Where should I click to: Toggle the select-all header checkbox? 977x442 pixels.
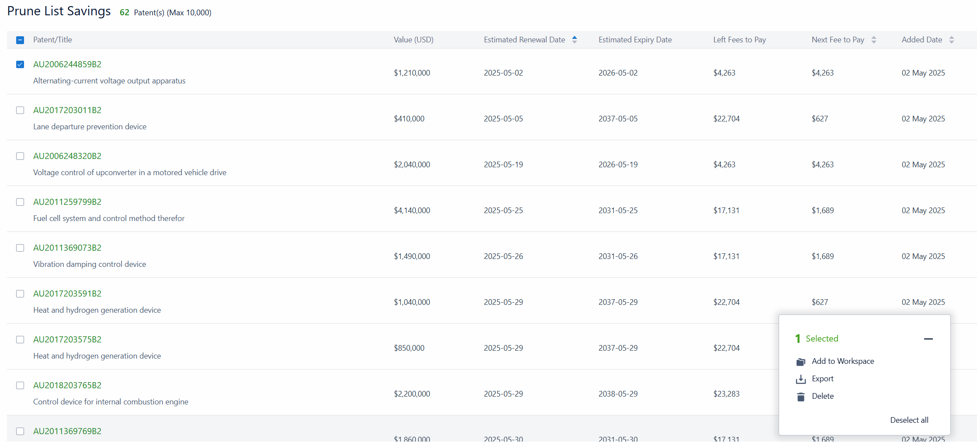click(x=20, y=40)
